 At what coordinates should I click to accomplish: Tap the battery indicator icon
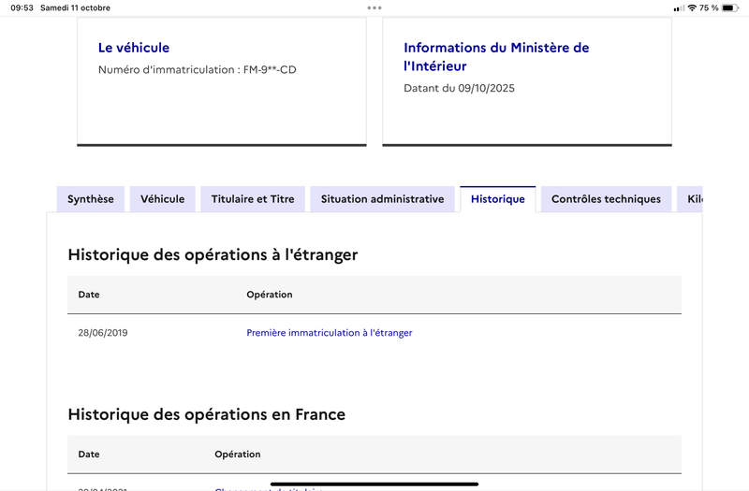[729, 7]
